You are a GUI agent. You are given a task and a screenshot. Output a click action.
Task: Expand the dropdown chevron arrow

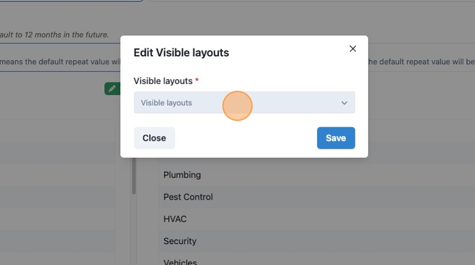click(x=344, y=103)
